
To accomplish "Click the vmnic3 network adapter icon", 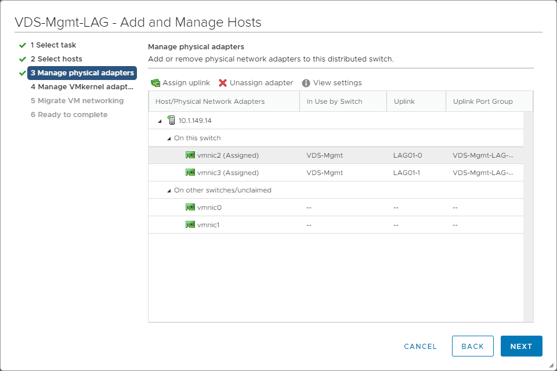I will click(x=190, y=173).
